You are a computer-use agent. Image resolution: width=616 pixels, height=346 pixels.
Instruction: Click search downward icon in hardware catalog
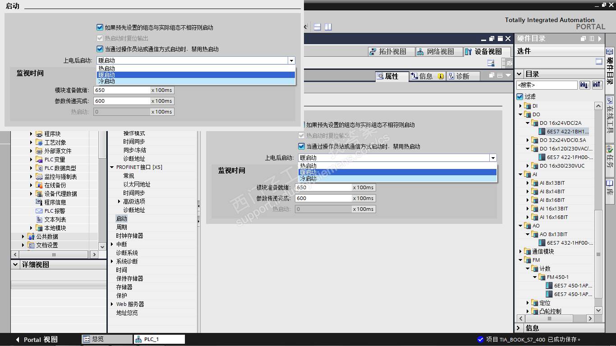[585, 85]
